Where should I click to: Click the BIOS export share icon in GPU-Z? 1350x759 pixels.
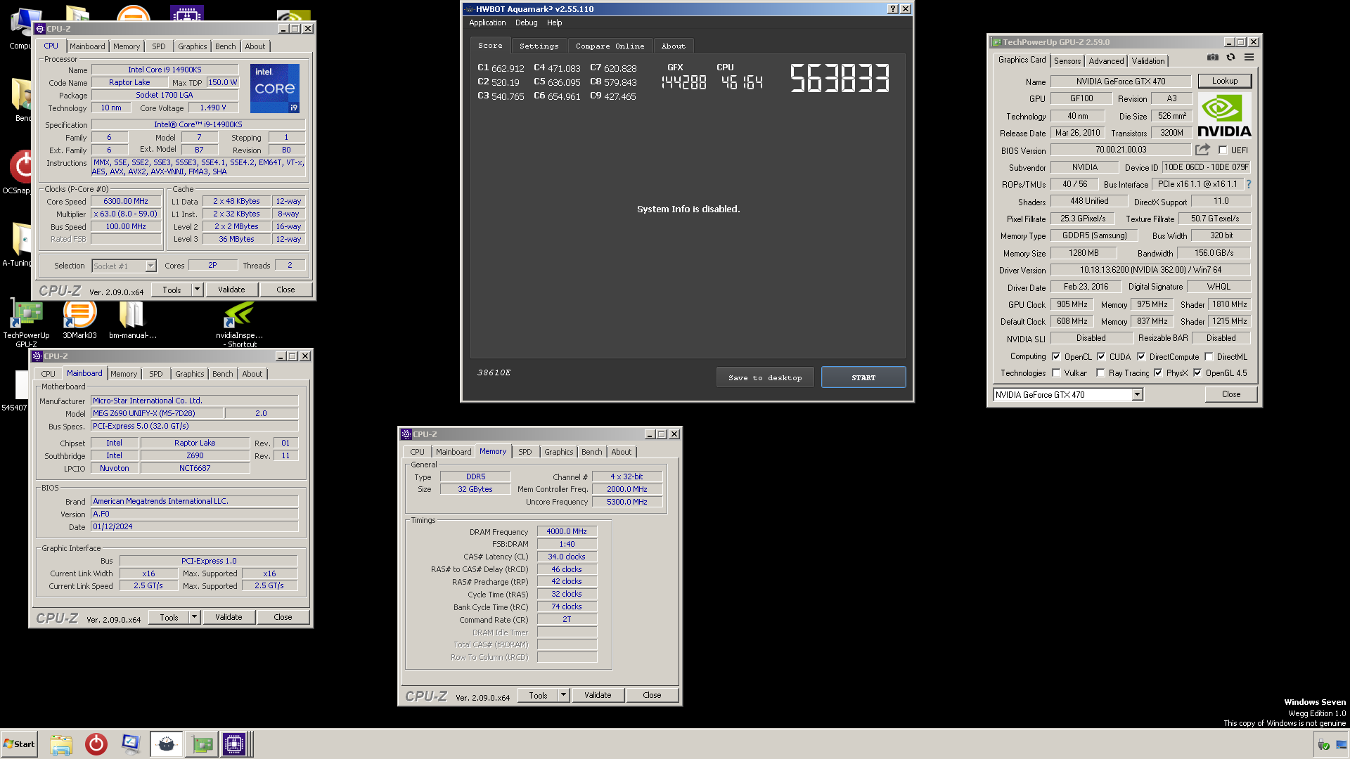coord(1202,150)
